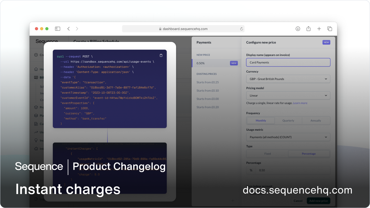The height and width of the screenshot is (208, 370).
Task: Click the Add new price button
Action: tap(318, 200)
